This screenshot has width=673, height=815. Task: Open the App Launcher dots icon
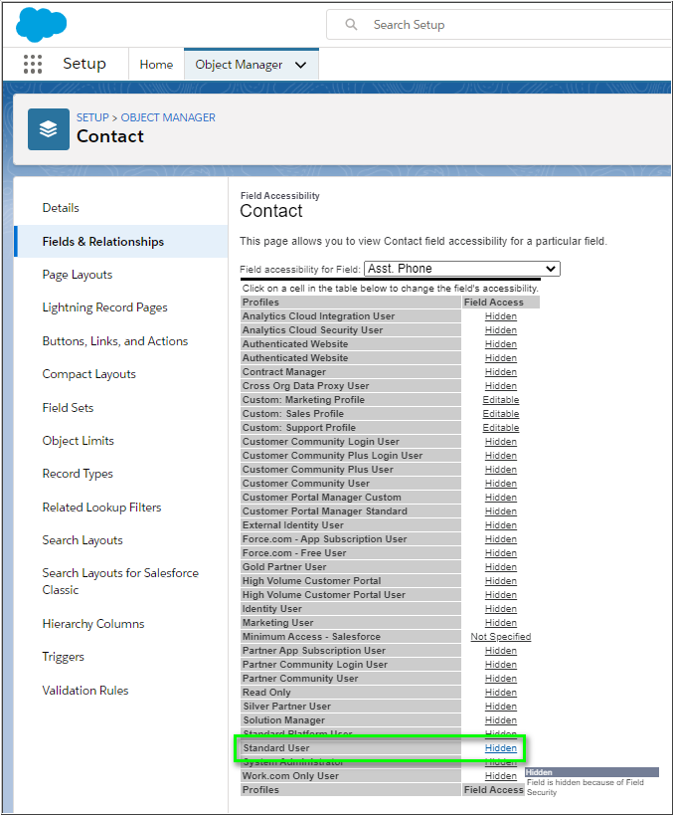click(33, 65)
